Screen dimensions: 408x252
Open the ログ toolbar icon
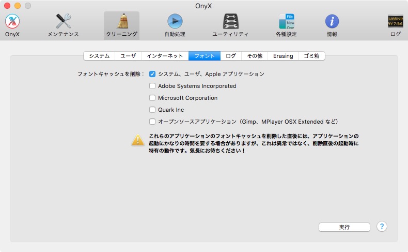click(x=396, y=21)
